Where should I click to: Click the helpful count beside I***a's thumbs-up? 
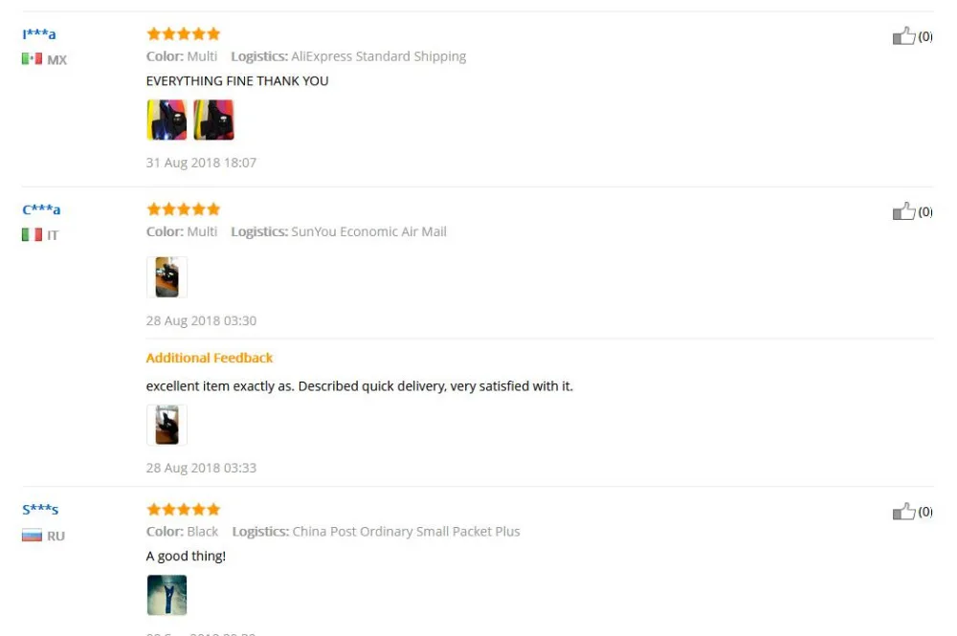pos(925,36)
